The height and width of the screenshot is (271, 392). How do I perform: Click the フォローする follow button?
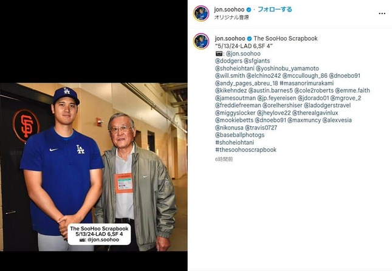tap(275, 10)
